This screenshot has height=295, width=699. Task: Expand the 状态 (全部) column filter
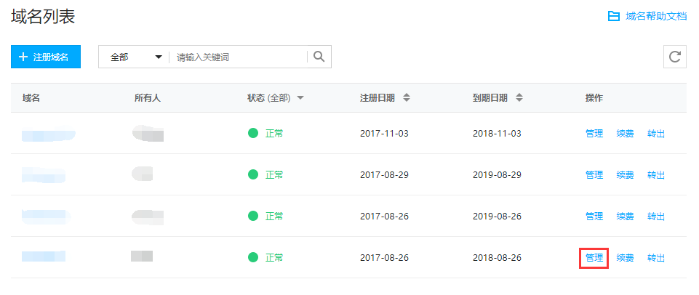[x=300, y=98]
